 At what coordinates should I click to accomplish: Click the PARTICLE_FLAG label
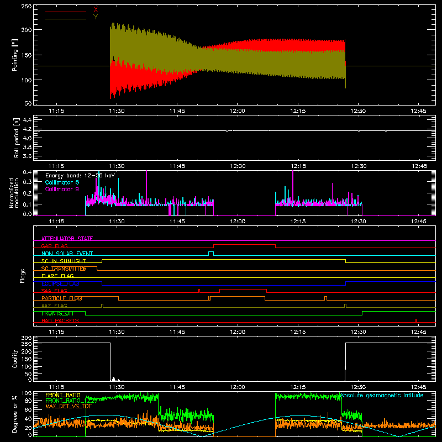62,298
